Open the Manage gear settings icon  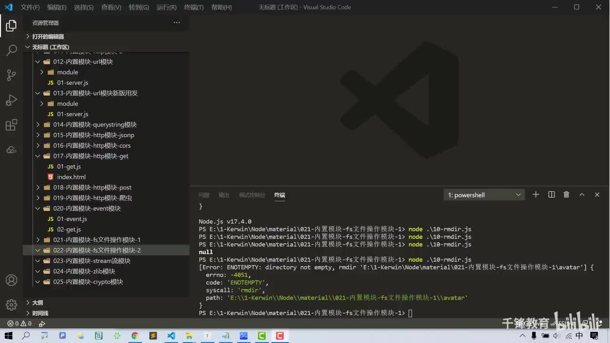tap(11, 304)
